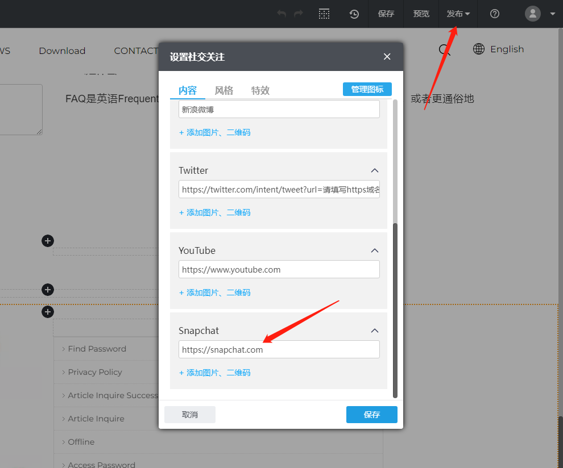Image resolution: width=563 pixels, height=468 pixels.
Task: Click 添加图片、二维码 link under YouTube
Action: 215,292
